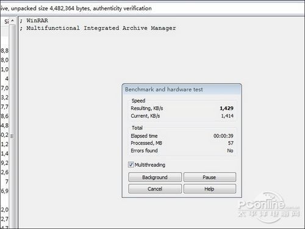Click the Processed, MB value 57
This screenshot has width=305, height=229.
coord(231,143)
